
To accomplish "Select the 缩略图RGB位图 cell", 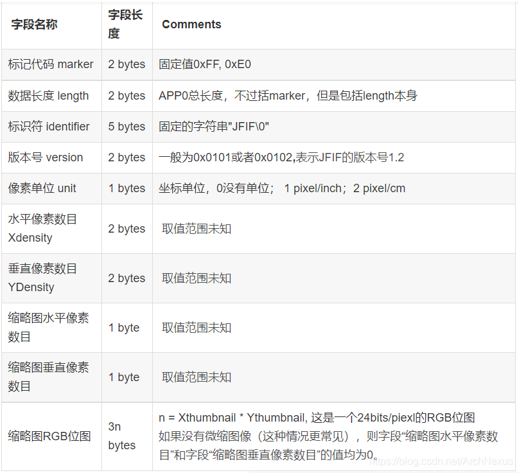I will tap(51, 436).
